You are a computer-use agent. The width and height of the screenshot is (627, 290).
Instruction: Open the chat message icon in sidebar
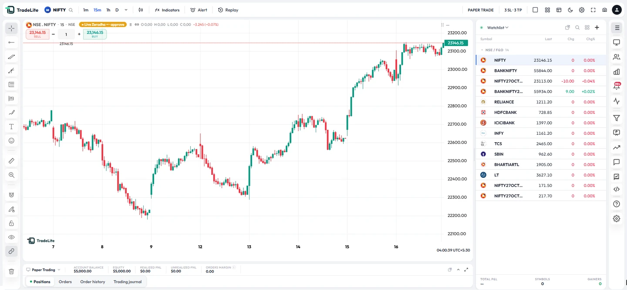pyautogui.click(x=617, y=162)
